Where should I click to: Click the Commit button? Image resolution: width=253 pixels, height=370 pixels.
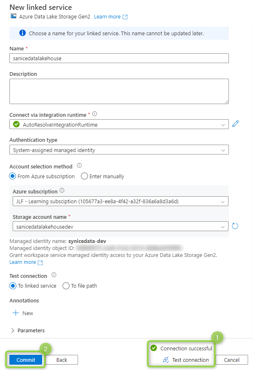coord(26,360)
